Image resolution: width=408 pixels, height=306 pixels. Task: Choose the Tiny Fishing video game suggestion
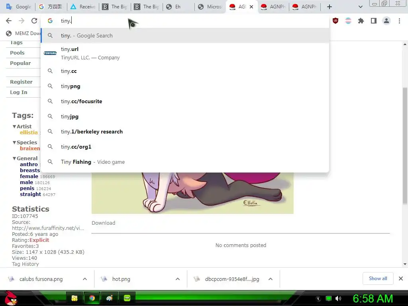tap(185, 162)
